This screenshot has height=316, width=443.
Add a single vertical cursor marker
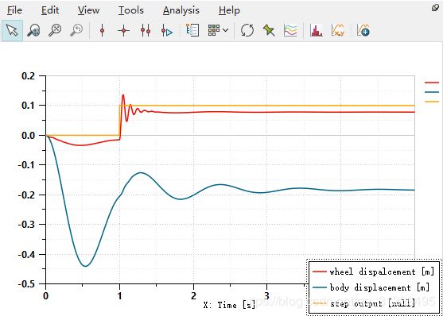point(103,30)
